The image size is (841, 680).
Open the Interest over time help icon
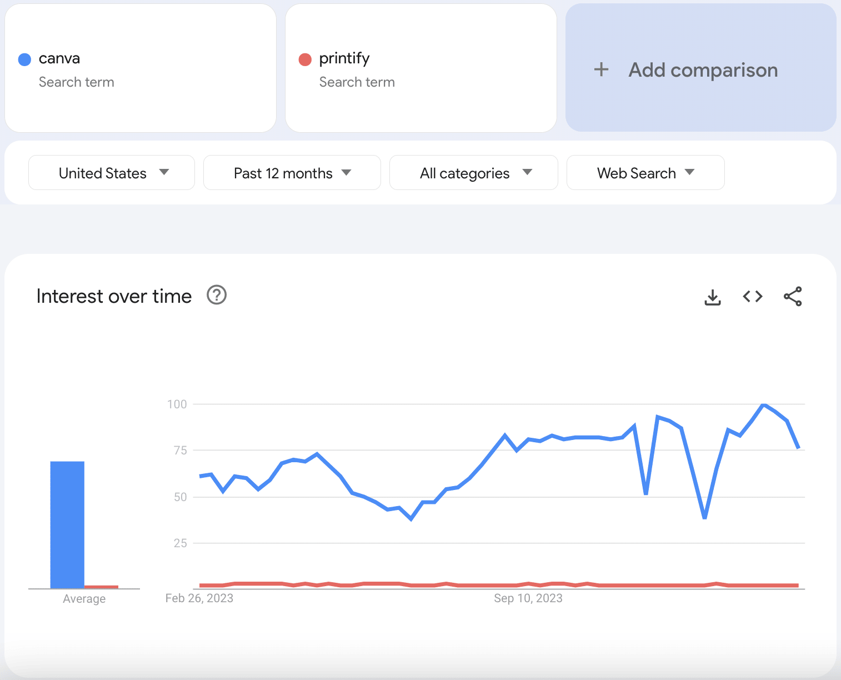pos(217,295)
